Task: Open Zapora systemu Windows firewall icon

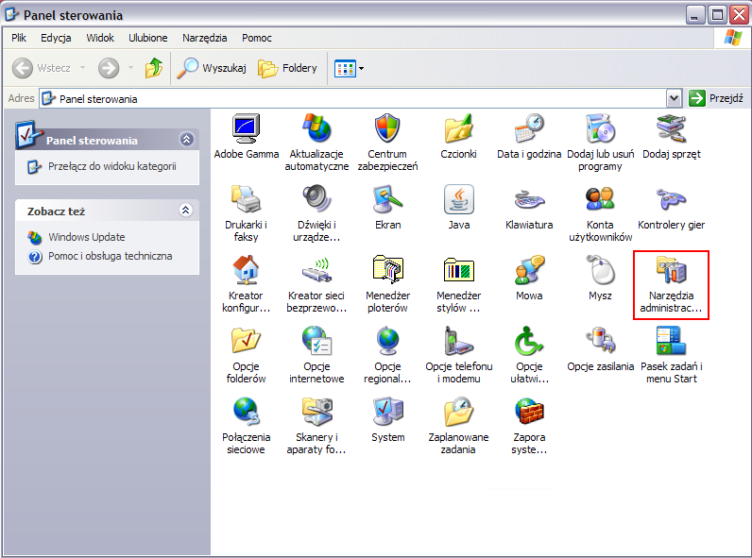Action: coord(529,411)
